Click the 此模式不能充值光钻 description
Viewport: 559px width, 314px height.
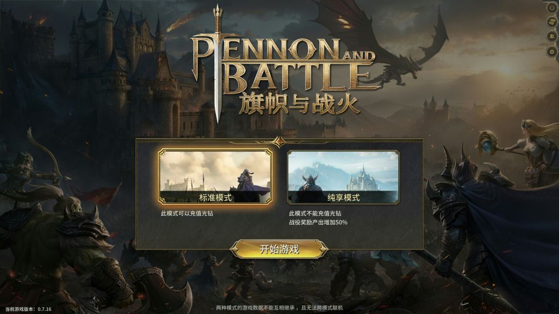click(x=315, y=213)
